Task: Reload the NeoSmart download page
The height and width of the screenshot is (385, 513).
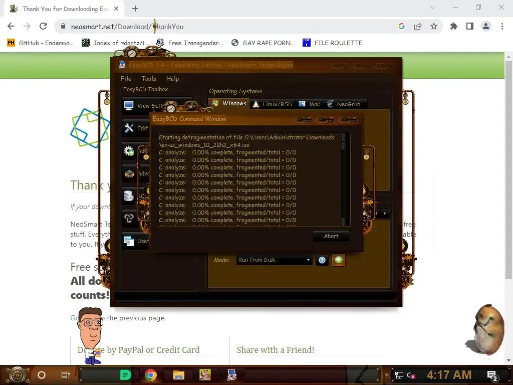Action: click(x=43, y=26)
